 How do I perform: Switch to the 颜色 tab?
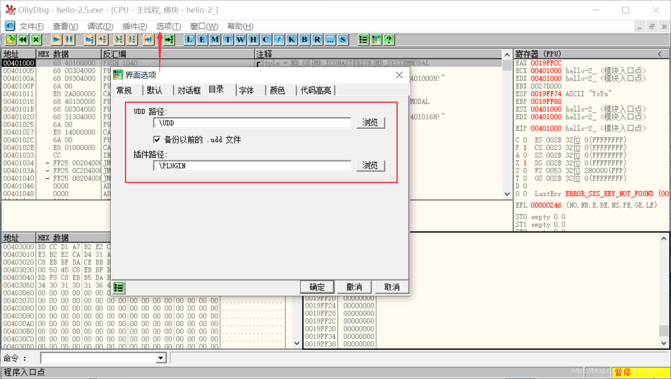(278, 90)
